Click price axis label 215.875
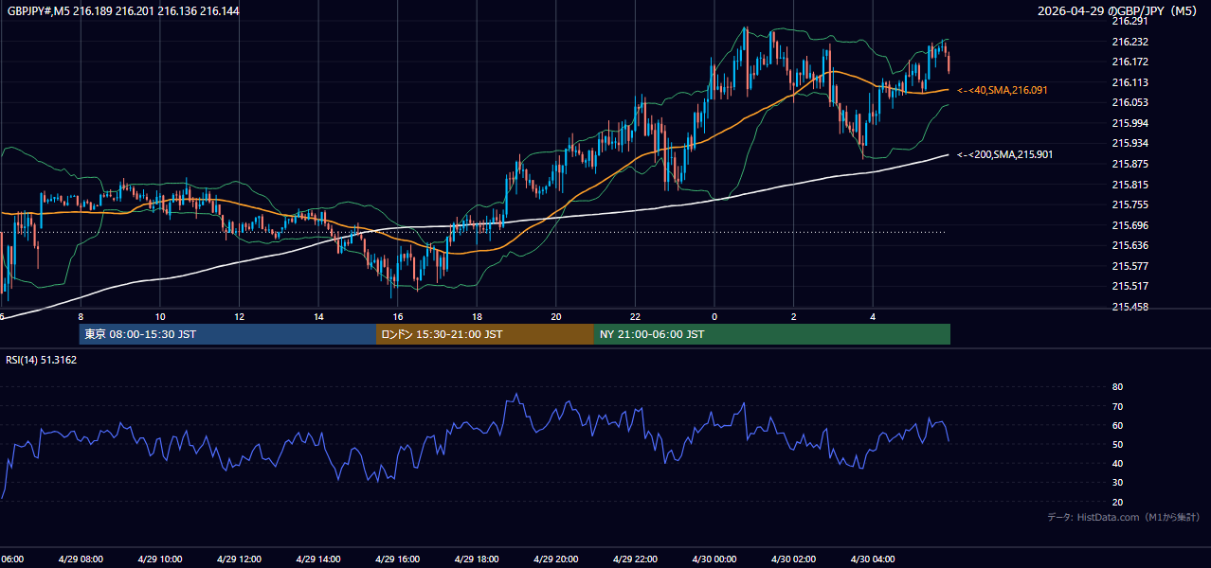The width and height of the screenshot is (1211, 568). [1130, 164]
